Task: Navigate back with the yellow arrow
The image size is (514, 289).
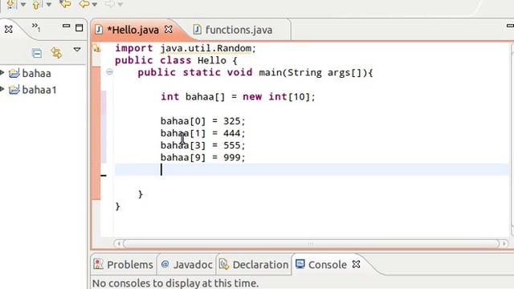Action: (x=84, y=4)
